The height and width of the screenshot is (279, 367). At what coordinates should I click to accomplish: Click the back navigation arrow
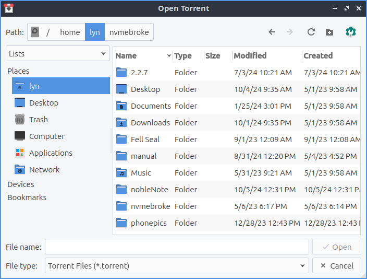[272, 32]
